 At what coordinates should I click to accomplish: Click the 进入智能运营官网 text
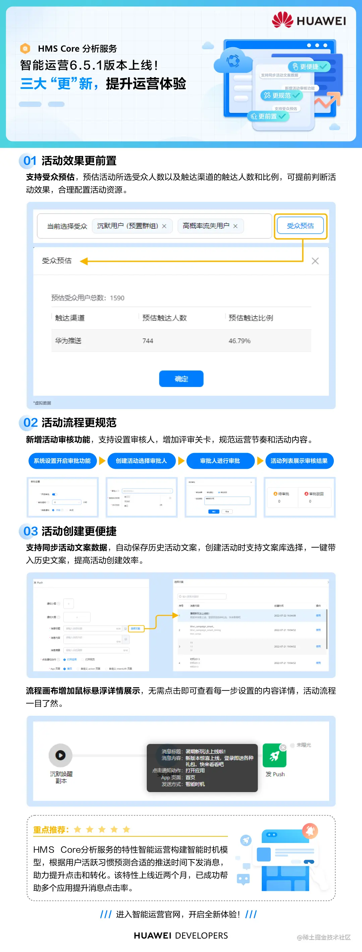pos(148,914)
